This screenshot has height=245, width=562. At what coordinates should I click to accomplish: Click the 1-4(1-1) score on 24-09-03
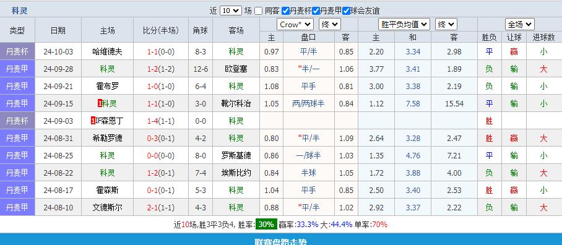pyautogui.click(x=160, y=121)
